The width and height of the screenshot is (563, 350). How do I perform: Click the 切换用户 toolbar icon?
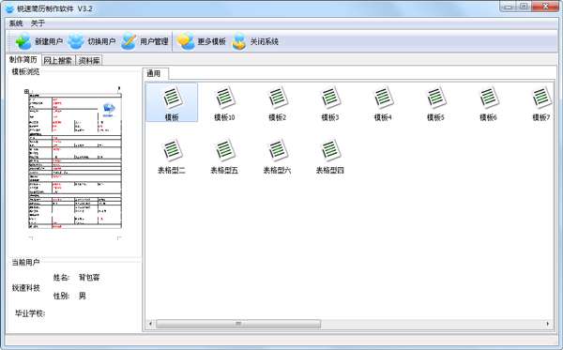click(76, 41)
